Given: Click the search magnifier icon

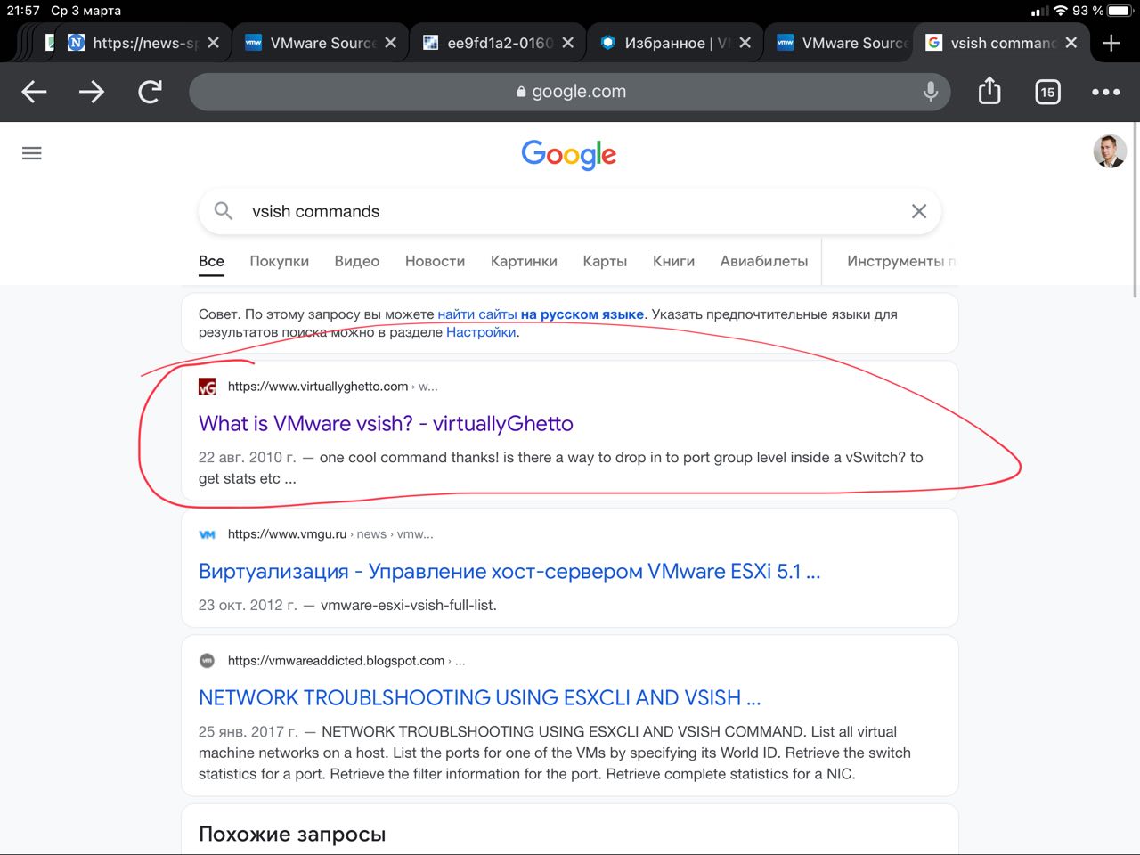Looking at the screenshot, I should coord(224,211).
